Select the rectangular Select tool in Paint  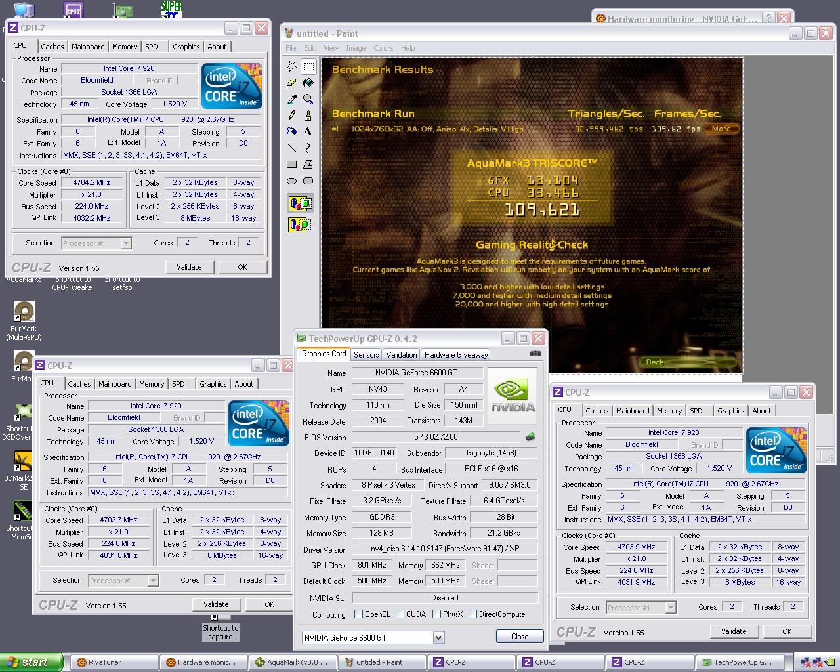tap(308, 66)
